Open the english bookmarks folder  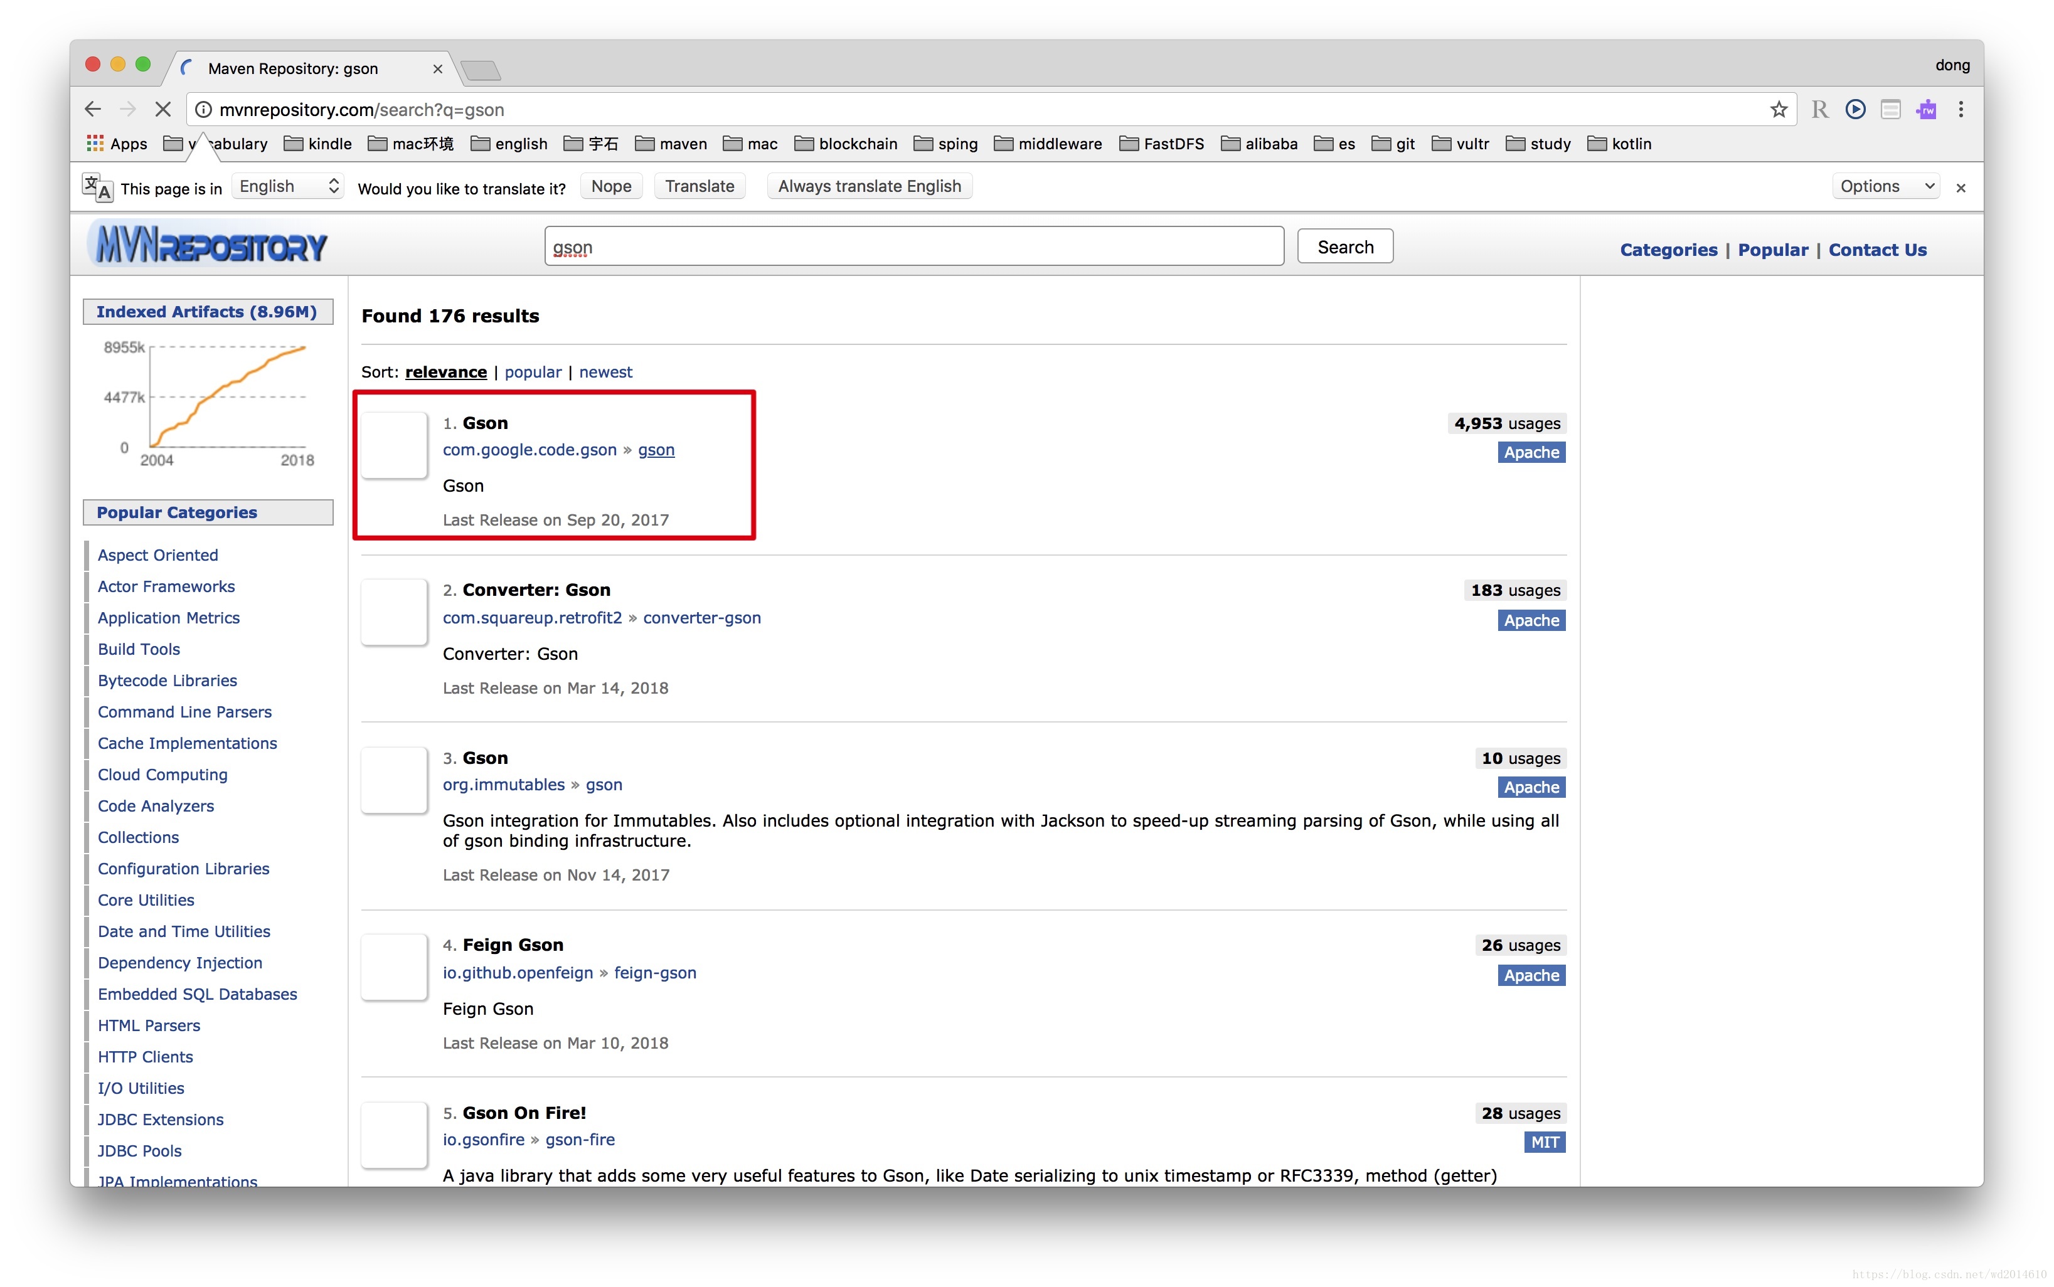pyautogui.click(x=509, y=144)
